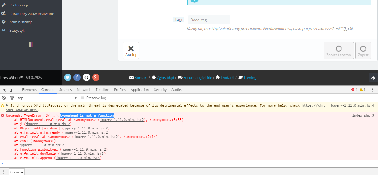Viewport: 378px width, 175px height.
Task: Switch to the Elements DevTools tab
Action: pyautogui.click(x=29, y=90)
